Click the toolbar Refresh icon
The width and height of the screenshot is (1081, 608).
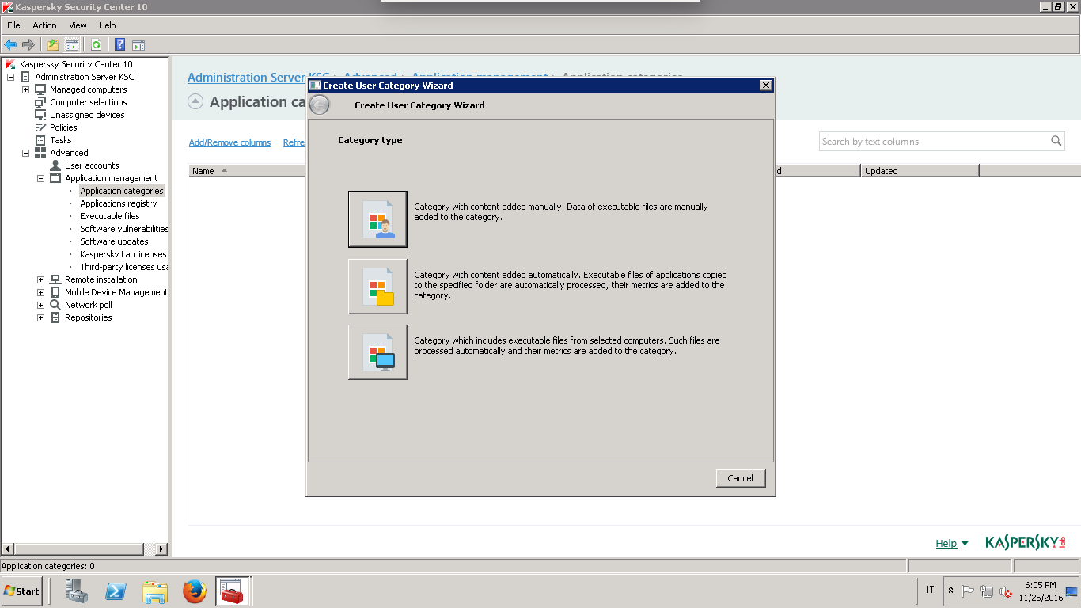(96, 45)
